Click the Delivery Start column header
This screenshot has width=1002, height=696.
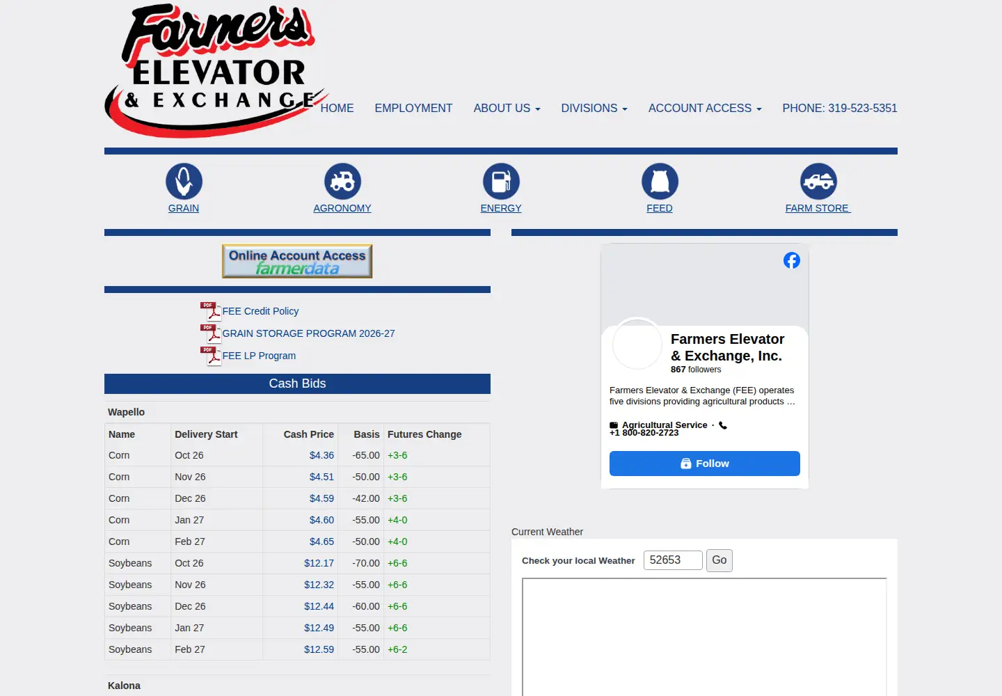[206, 434]
